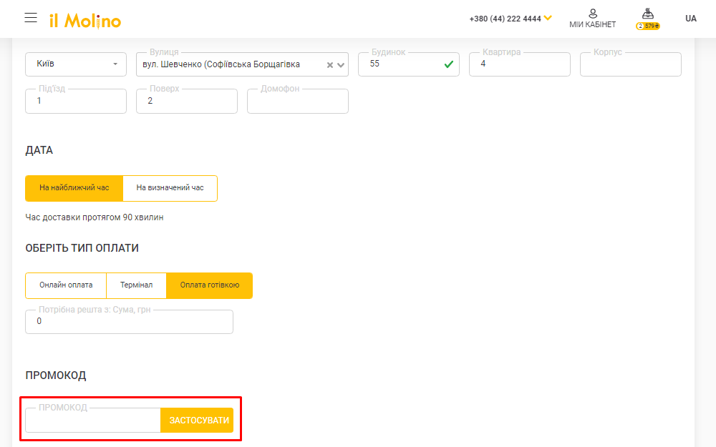Open the hamburger menu
The width and height of the screenshot is (716, 447).
(31, 18)
